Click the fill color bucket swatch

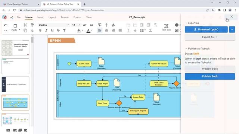click(79, 31)
